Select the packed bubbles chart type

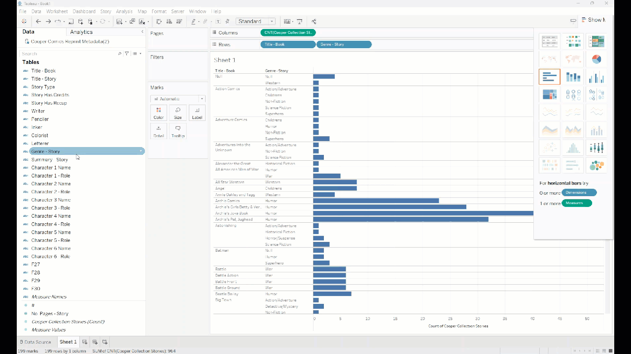pyautogui.click(x=596, y=166)
